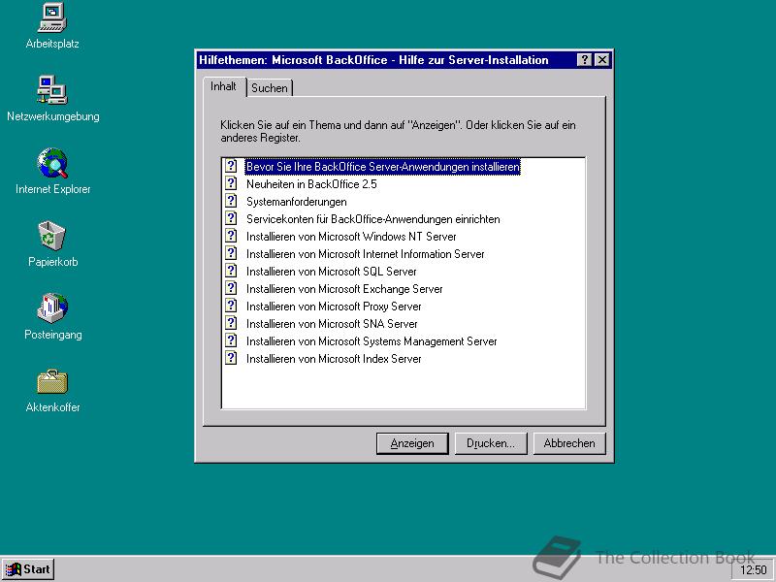Viewport: 776px width, 582px height.
Task: Click help icon beside SNA Server topic
Action: click(x=231, y=323)
